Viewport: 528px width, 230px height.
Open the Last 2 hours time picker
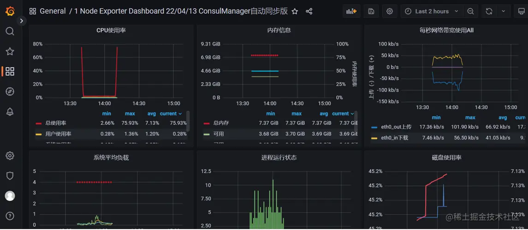click(432, 11)
